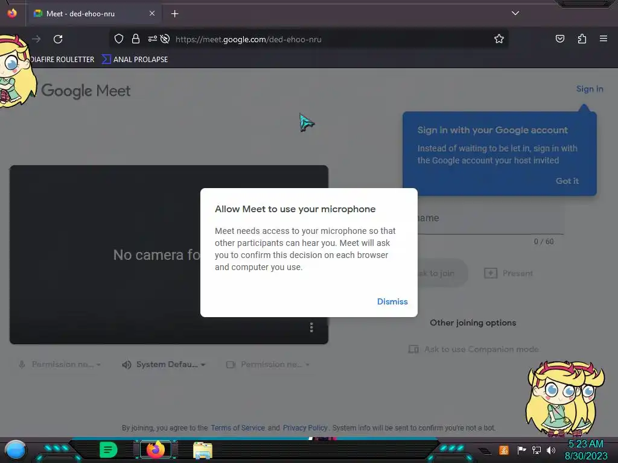Open the site permissions icon in the address bar
The width and height of the screenshot is (618, 463).
point(152,39)
